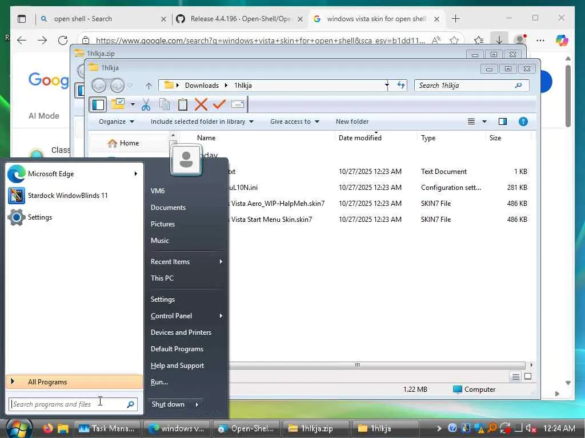
Task: Expand the Organize dropdown
Action: coord(116,121)
